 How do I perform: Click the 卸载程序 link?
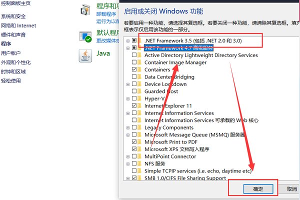(x=106, y=14)
